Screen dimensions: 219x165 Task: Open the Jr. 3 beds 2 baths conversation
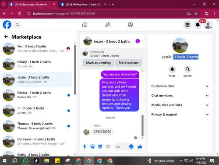[x=36, y=111]
